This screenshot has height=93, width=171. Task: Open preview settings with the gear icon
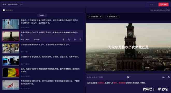pos(169,77)
